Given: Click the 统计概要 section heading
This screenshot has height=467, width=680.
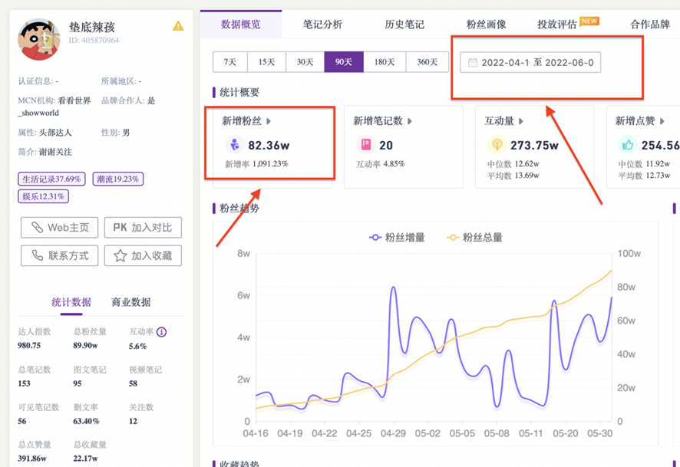Looking at the screenshot, I should coord(239,92).
